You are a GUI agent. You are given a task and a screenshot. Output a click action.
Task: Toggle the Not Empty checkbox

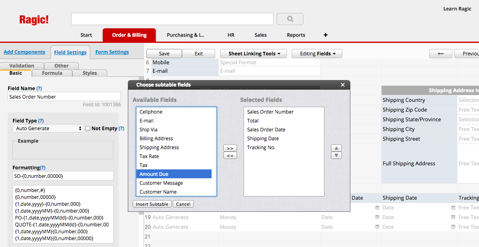click(x=88, y=129)
